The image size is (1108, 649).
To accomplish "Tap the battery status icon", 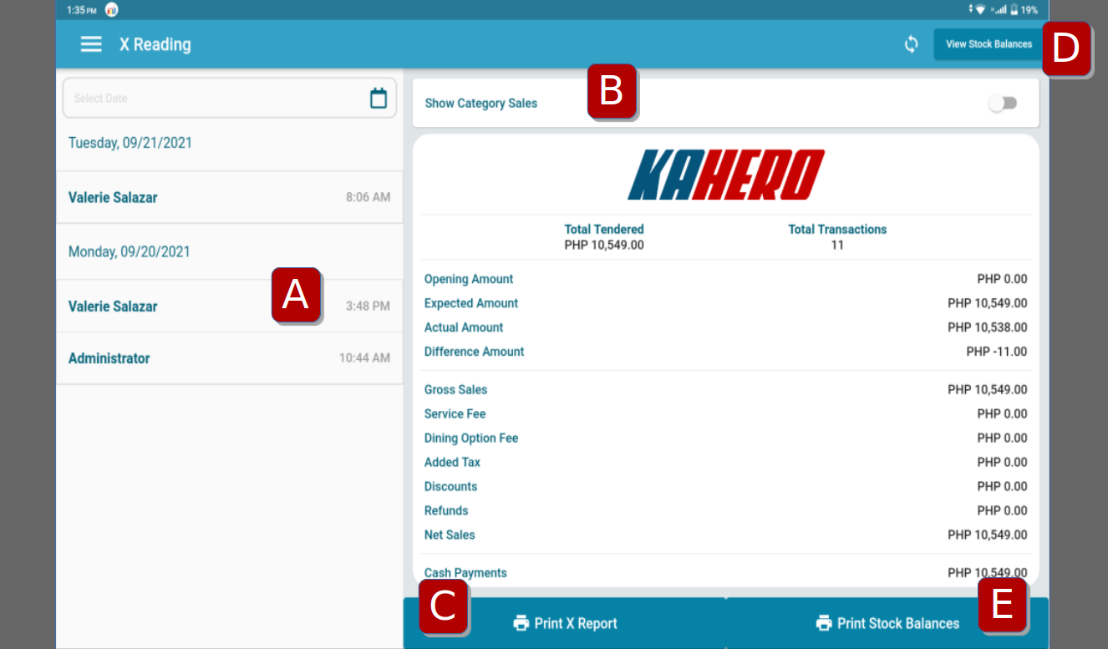I will click(1014, 10).
